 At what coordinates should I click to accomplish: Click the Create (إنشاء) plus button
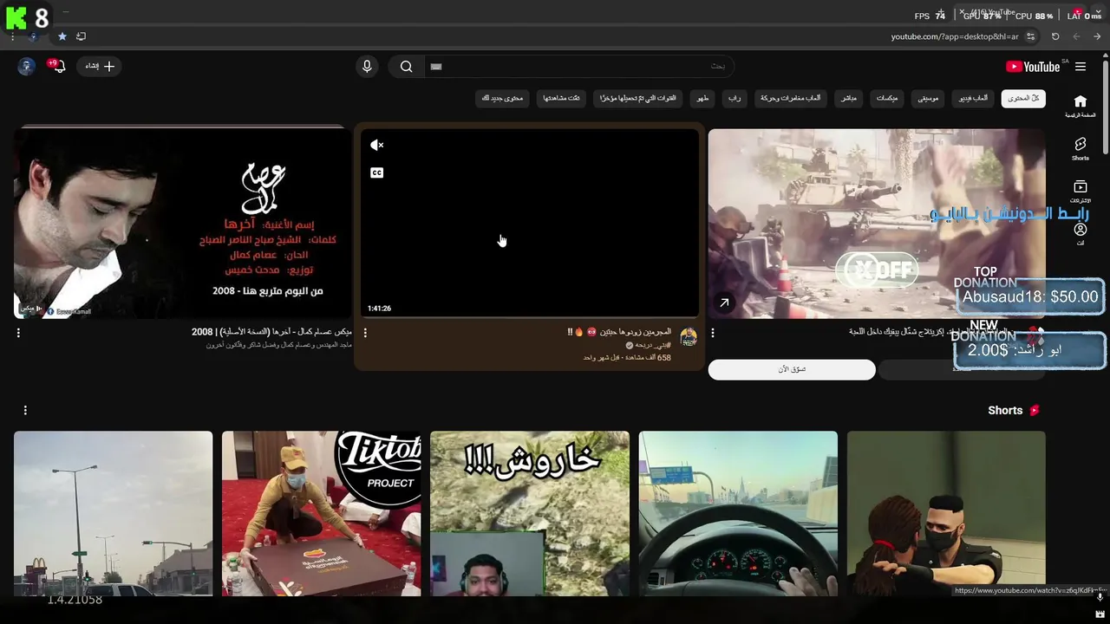[99, 67]
